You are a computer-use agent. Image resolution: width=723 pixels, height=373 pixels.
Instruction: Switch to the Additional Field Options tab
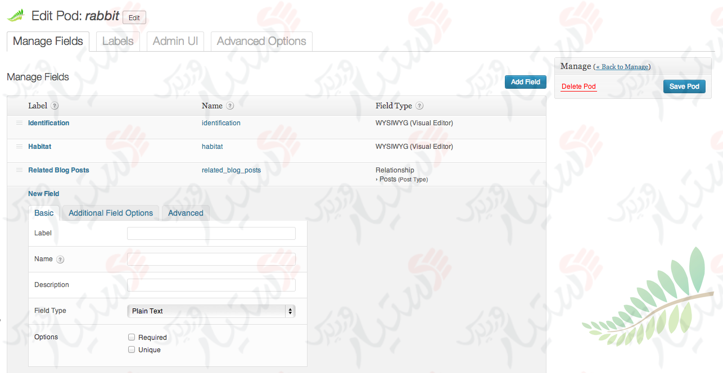[x=110, y=213]
